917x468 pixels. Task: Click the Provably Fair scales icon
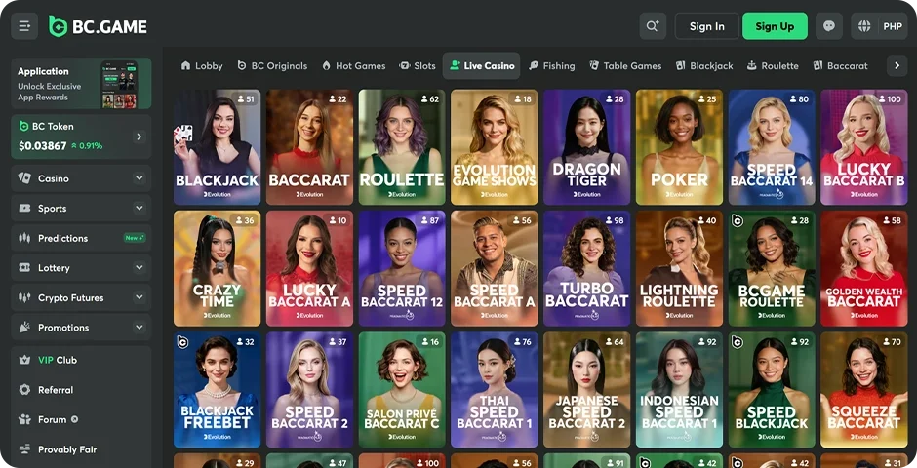point(24,449)
